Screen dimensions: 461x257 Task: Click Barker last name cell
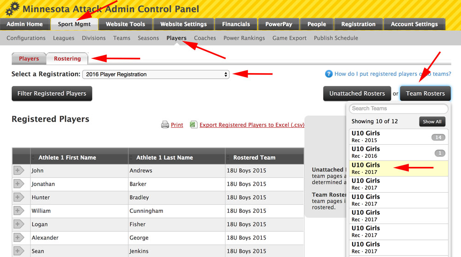point(177,184)
